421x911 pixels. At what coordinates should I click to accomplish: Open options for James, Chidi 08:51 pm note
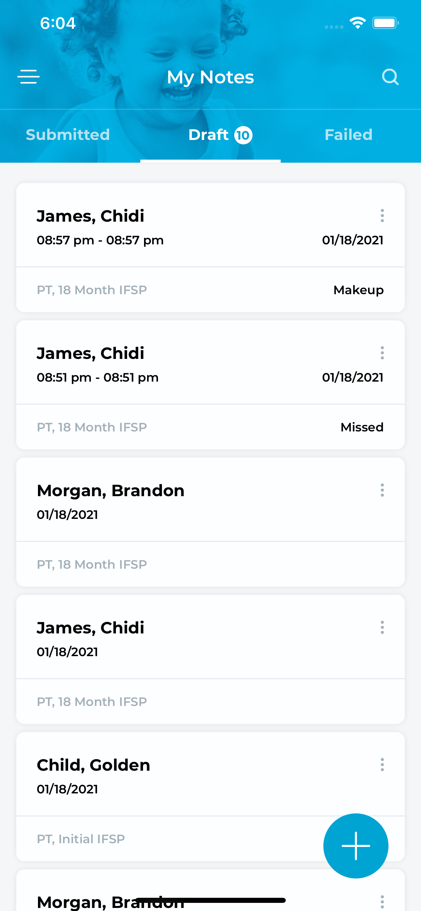(382, 352)
